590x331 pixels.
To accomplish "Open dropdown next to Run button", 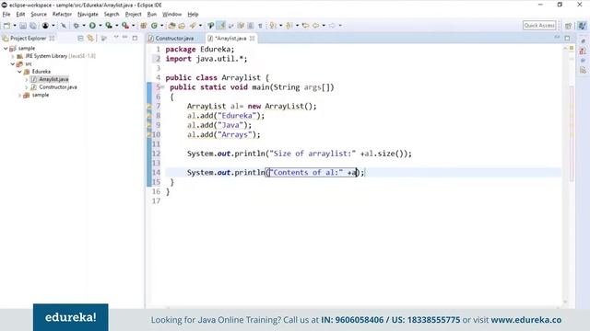I will coord(100,26).
